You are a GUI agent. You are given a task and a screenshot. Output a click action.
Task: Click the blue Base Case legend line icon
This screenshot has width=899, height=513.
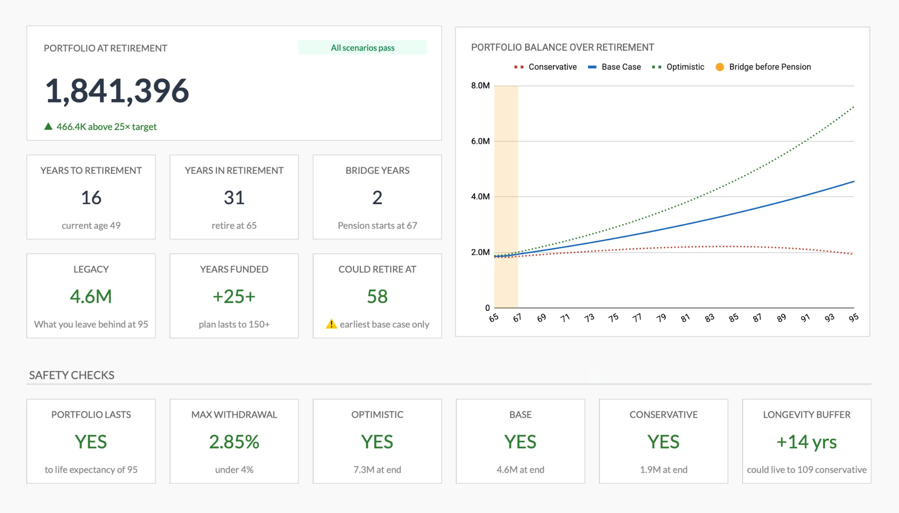click(x=592, y=67)
